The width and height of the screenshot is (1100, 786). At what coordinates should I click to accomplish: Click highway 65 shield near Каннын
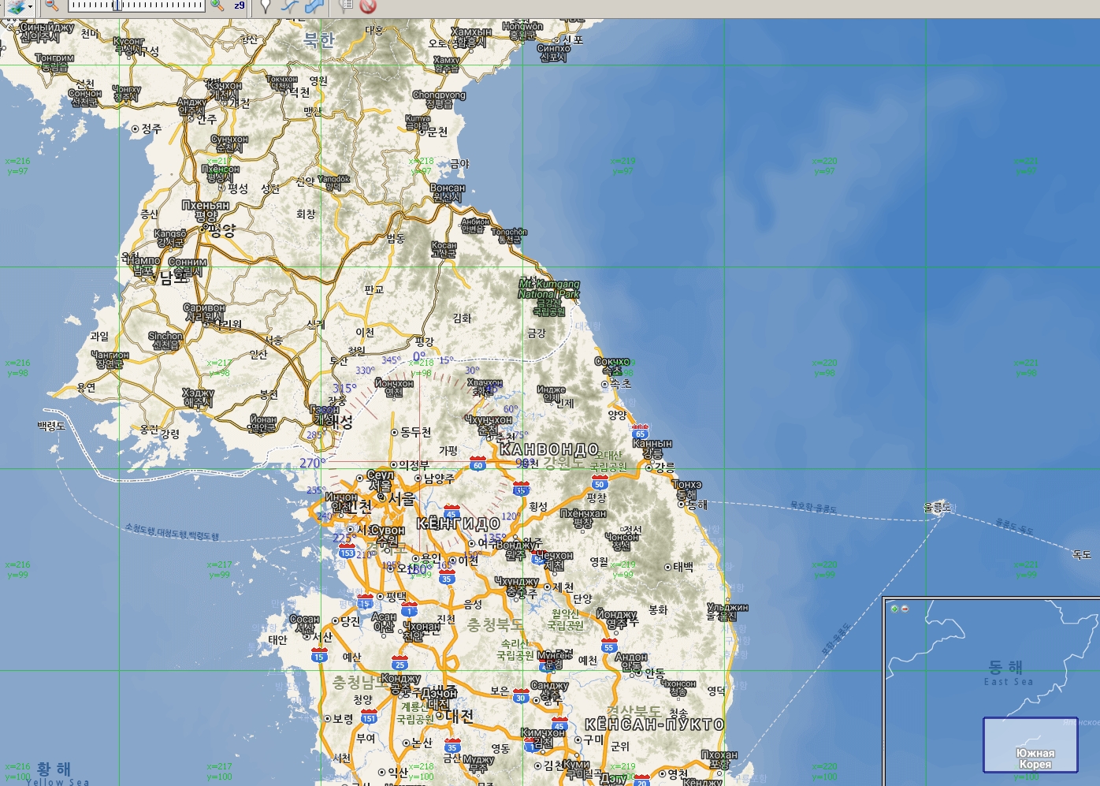(x=641, y=433)
